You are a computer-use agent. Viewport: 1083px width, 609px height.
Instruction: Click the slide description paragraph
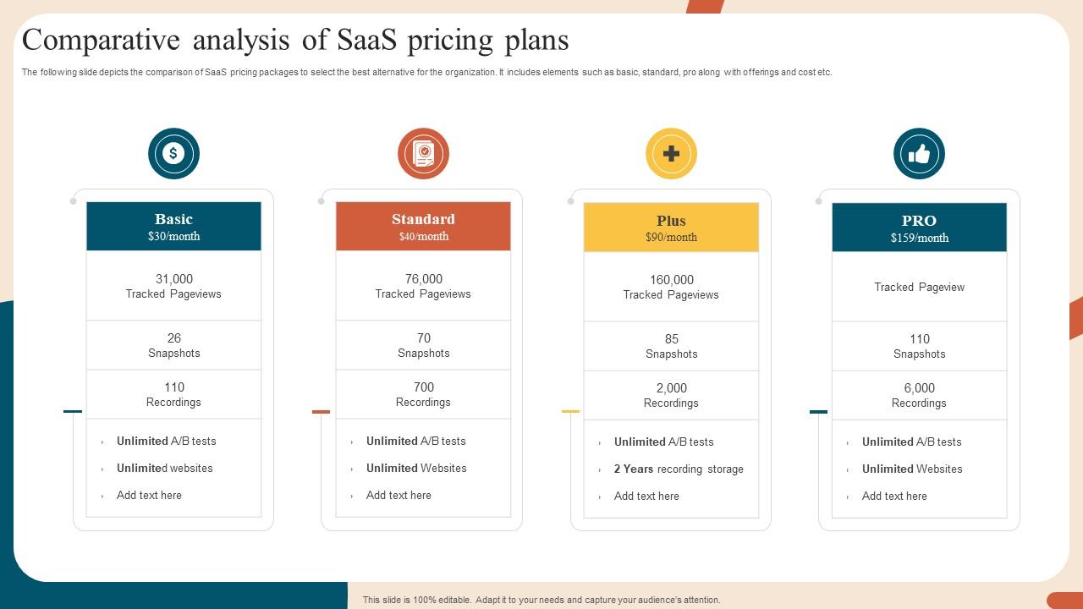(x=426, y=73)
